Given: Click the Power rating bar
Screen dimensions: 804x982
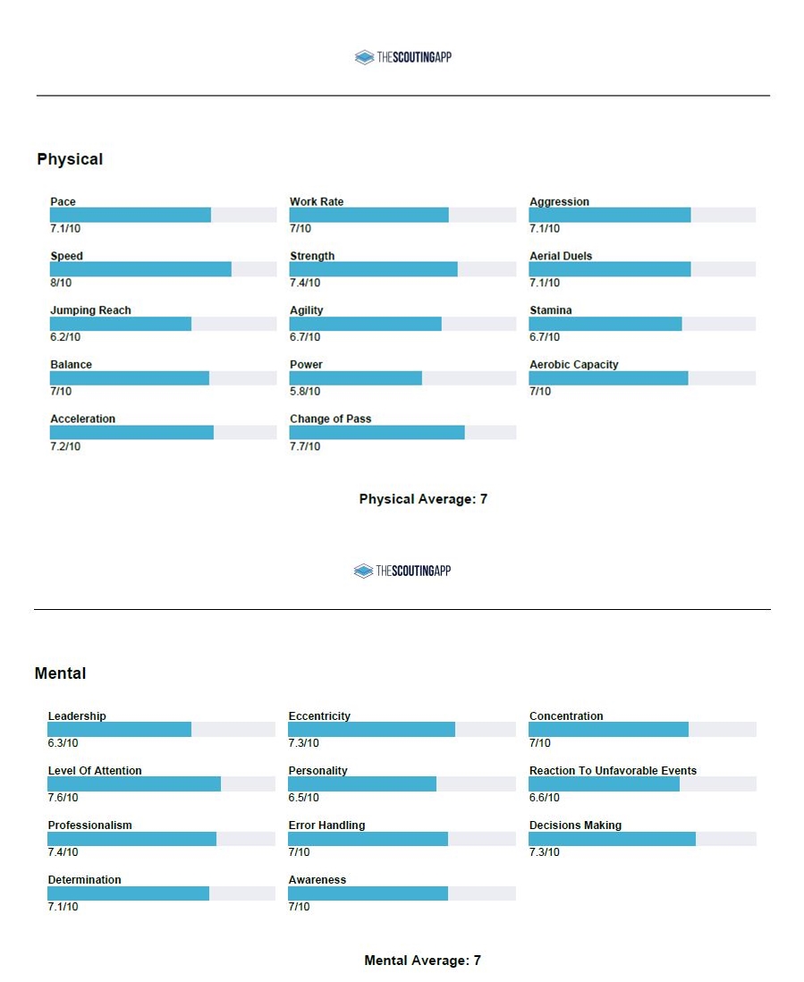Looking at the screenshot, I should pos(402,378).
